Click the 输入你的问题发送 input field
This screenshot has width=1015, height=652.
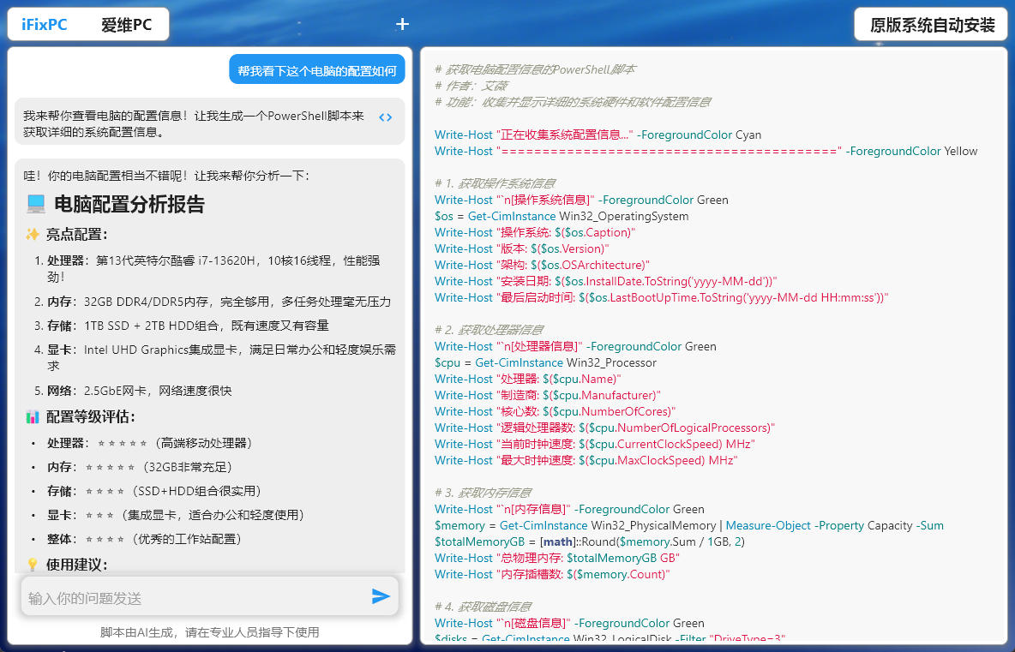coord(193,597)
